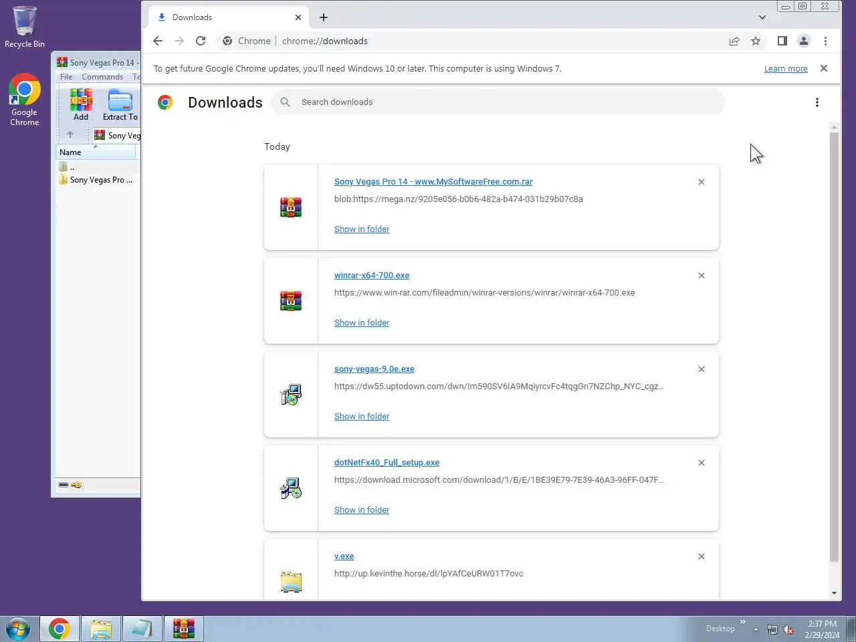Select the Google Chrome desktop shortcut

click(x=25, y=100)
